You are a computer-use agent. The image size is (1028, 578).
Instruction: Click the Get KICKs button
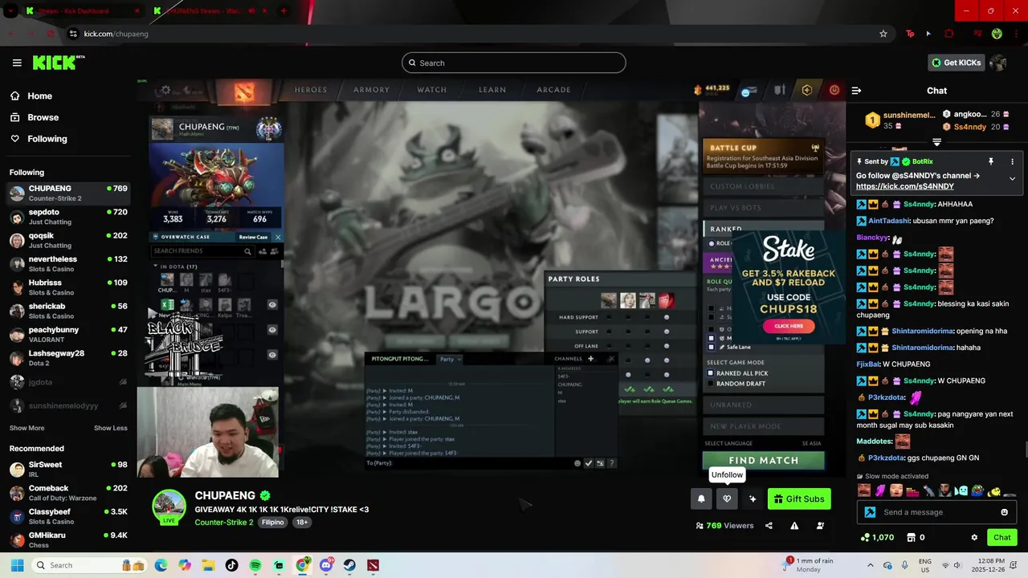[956, 63]
